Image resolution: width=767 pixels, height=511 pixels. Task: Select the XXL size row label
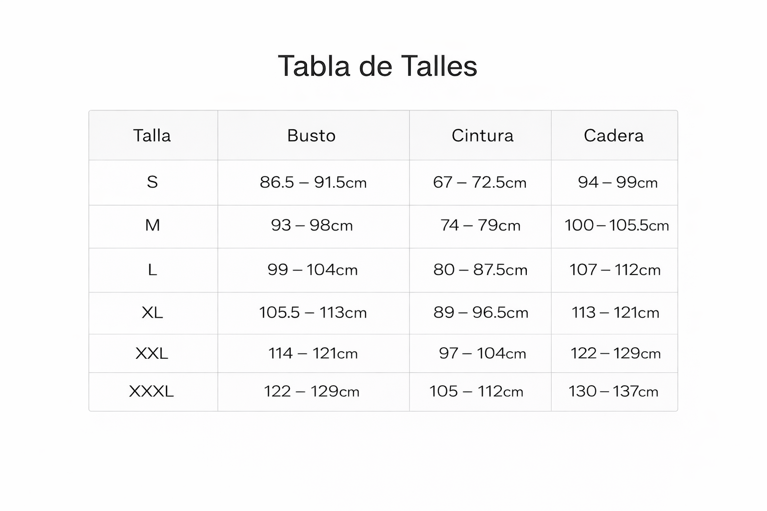pyautogui.click(x=152, y=354)
